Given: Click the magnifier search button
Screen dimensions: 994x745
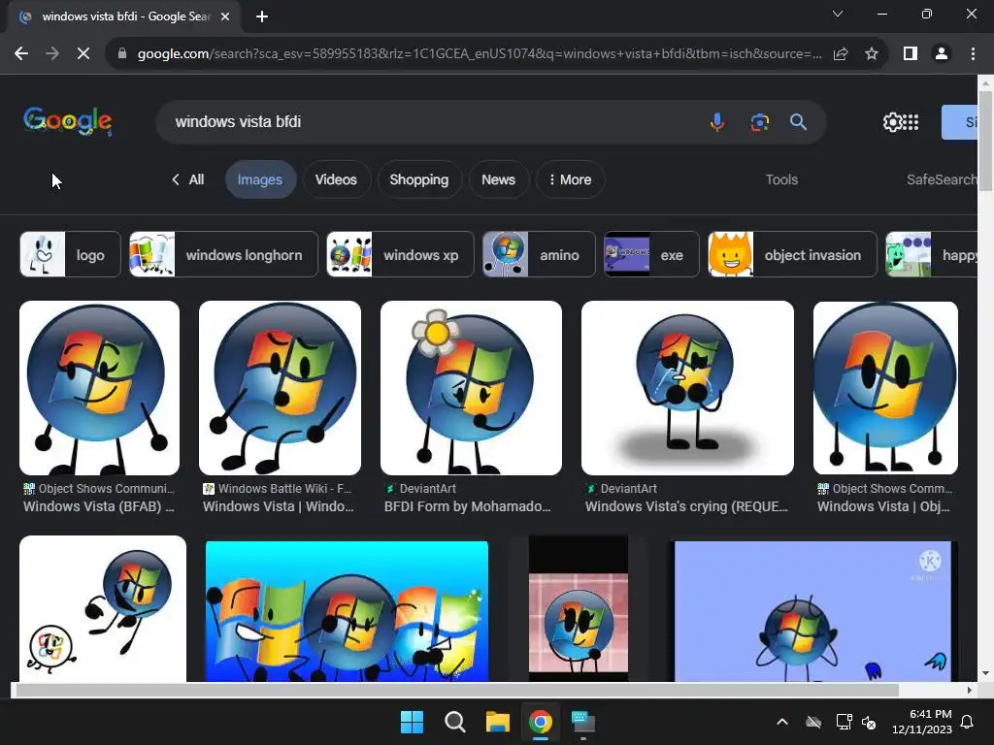Looking at the screenshot, I should tap(798, 121).
